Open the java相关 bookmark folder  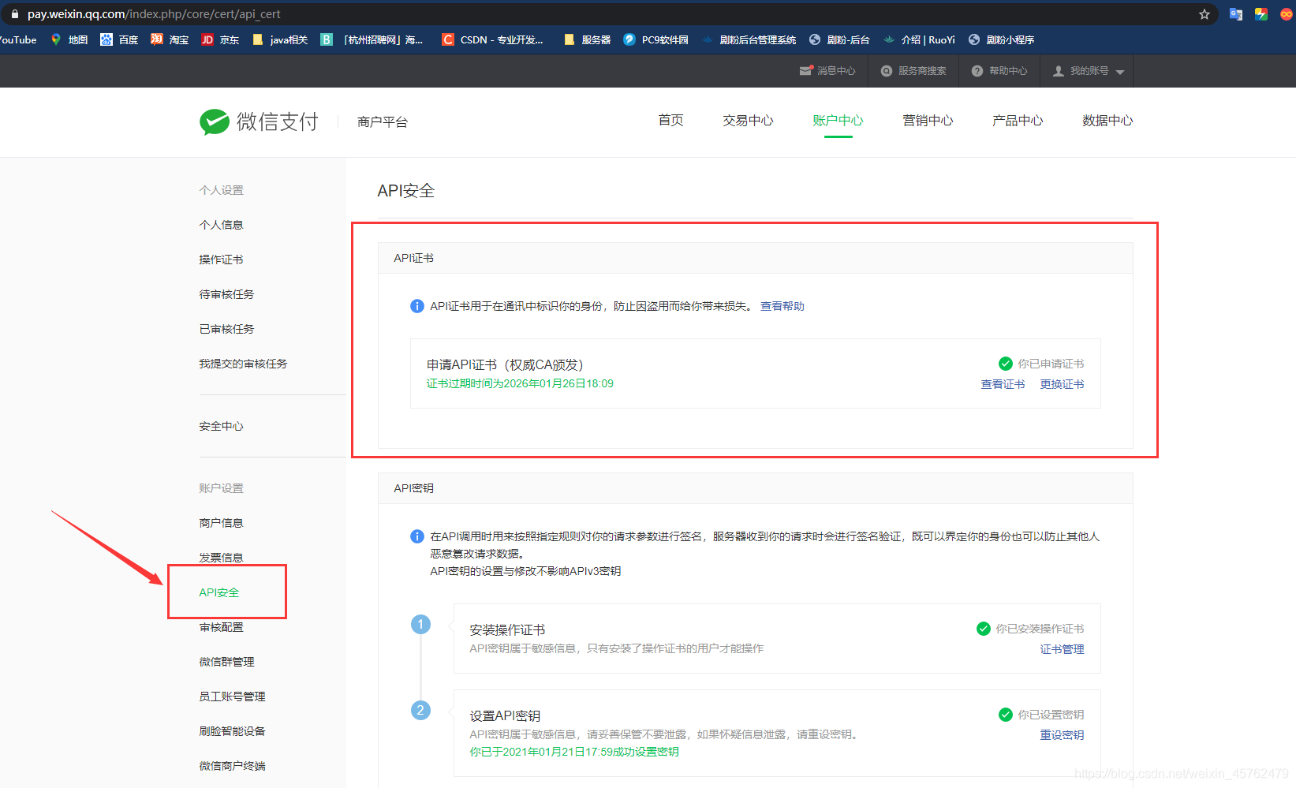pyautogui.click(x=280, y=39)
